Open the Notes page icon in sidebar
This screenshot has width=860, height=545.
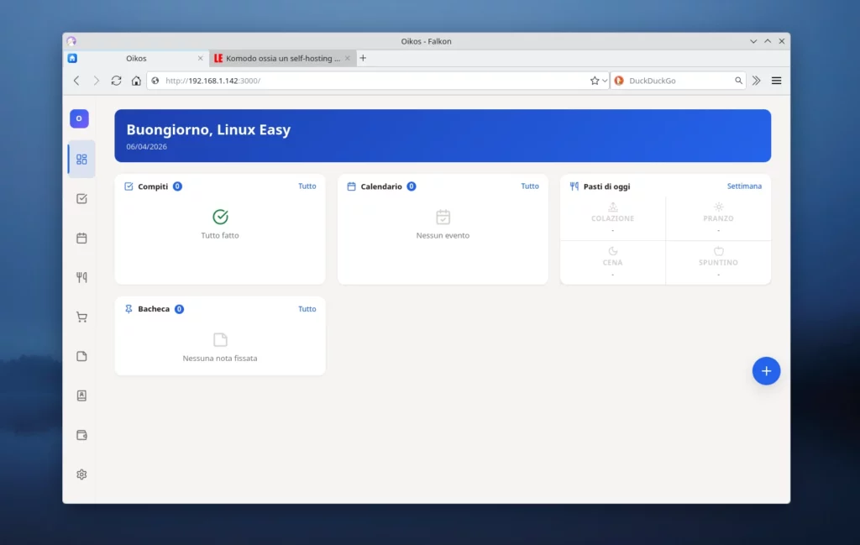pos(81,356)
